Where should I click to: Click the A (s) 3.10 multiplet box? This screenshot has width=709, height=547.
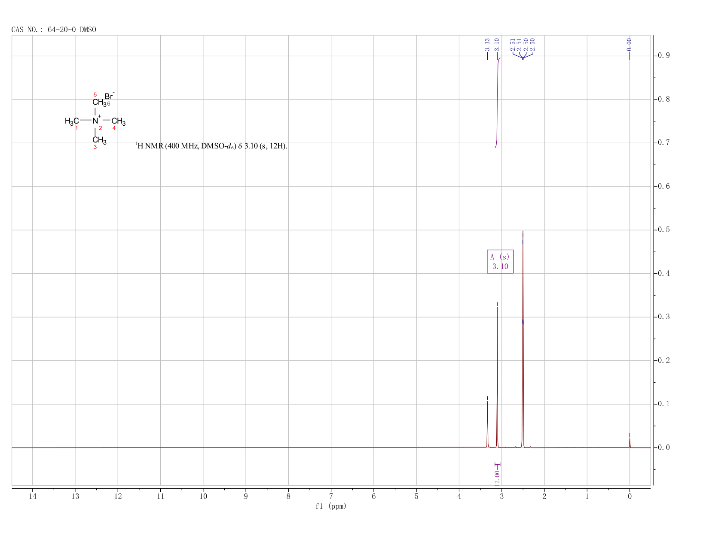click(x=500, y=261)
